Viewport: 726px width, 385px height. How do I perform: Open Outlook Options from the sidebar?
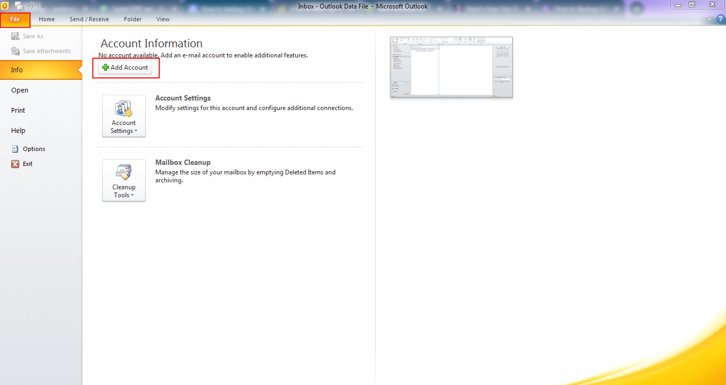(29, 149)
